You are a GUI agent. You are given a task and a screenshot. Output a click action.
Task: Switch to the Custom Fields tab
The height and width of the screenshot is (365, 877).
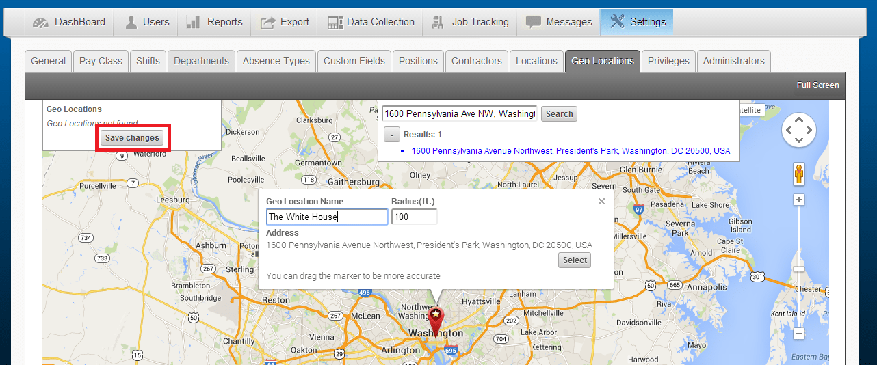(354, 61)
